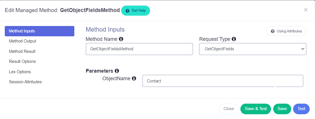The height and width of the screenshot is (119, 315).
Task: Click the Using Attributes question mark icon
Action: (x=273, y=31)
